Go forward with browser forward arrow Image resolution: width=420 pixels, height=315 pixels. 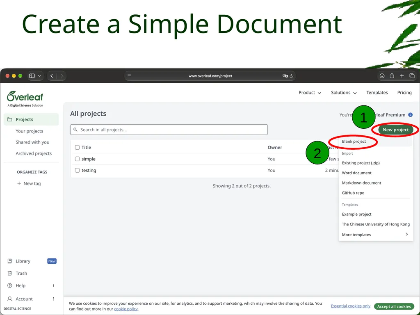point(62,76)
